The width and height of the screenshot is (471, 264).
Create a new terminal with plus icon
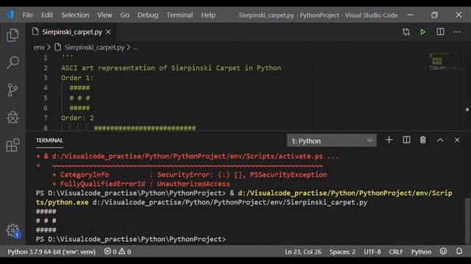389,140
